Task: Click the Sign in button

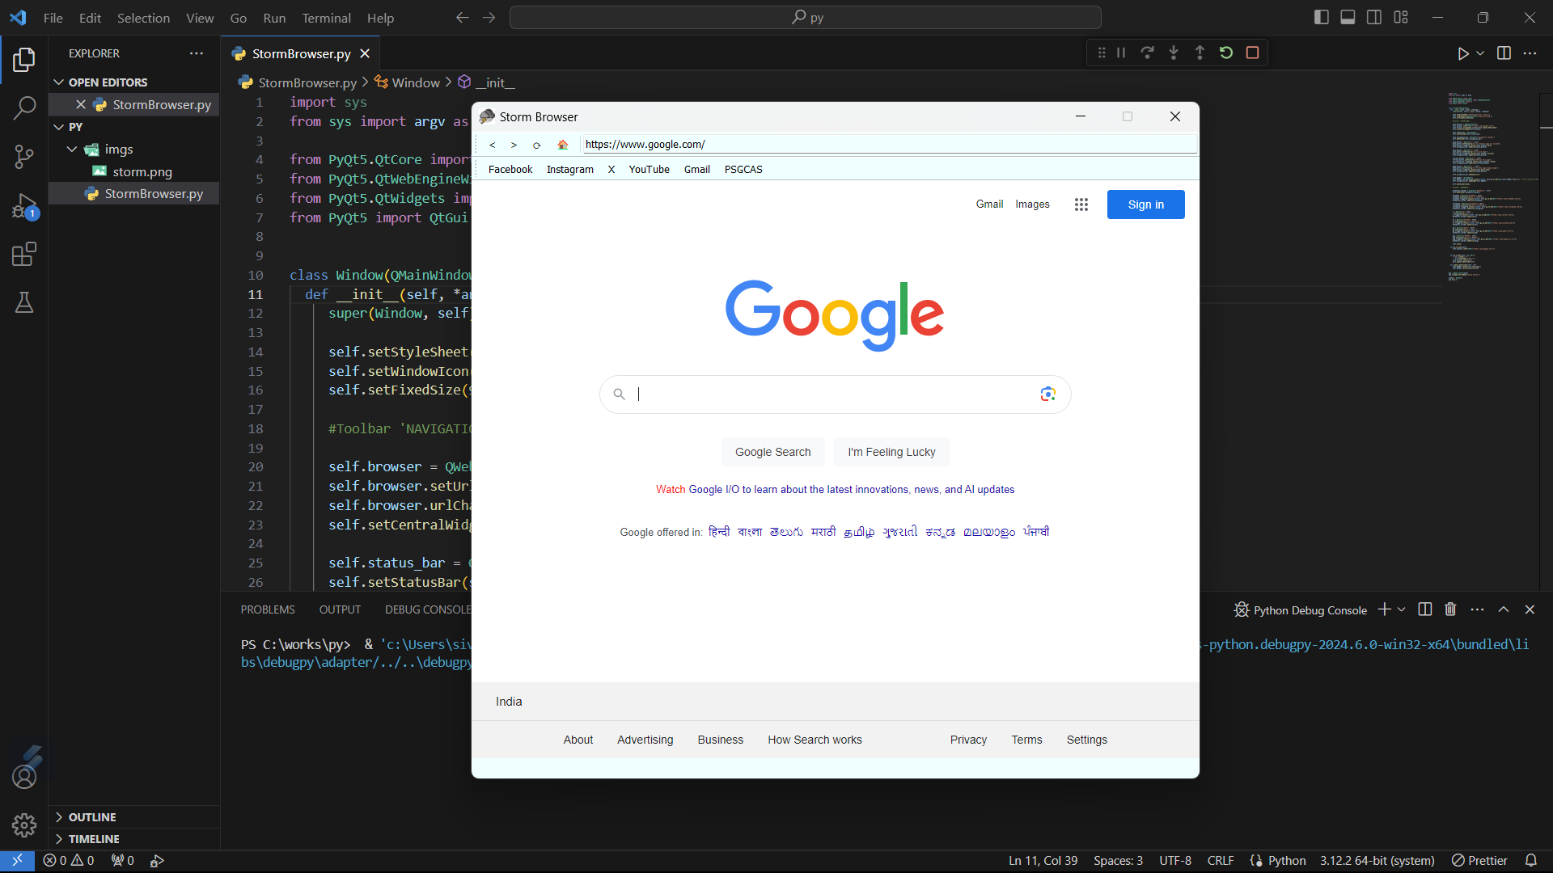Action: click(x=1145, y=204)
